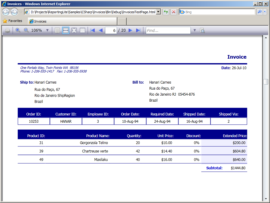Go to the first page
This screenshot has height=203, width=270.
point(93,30)
